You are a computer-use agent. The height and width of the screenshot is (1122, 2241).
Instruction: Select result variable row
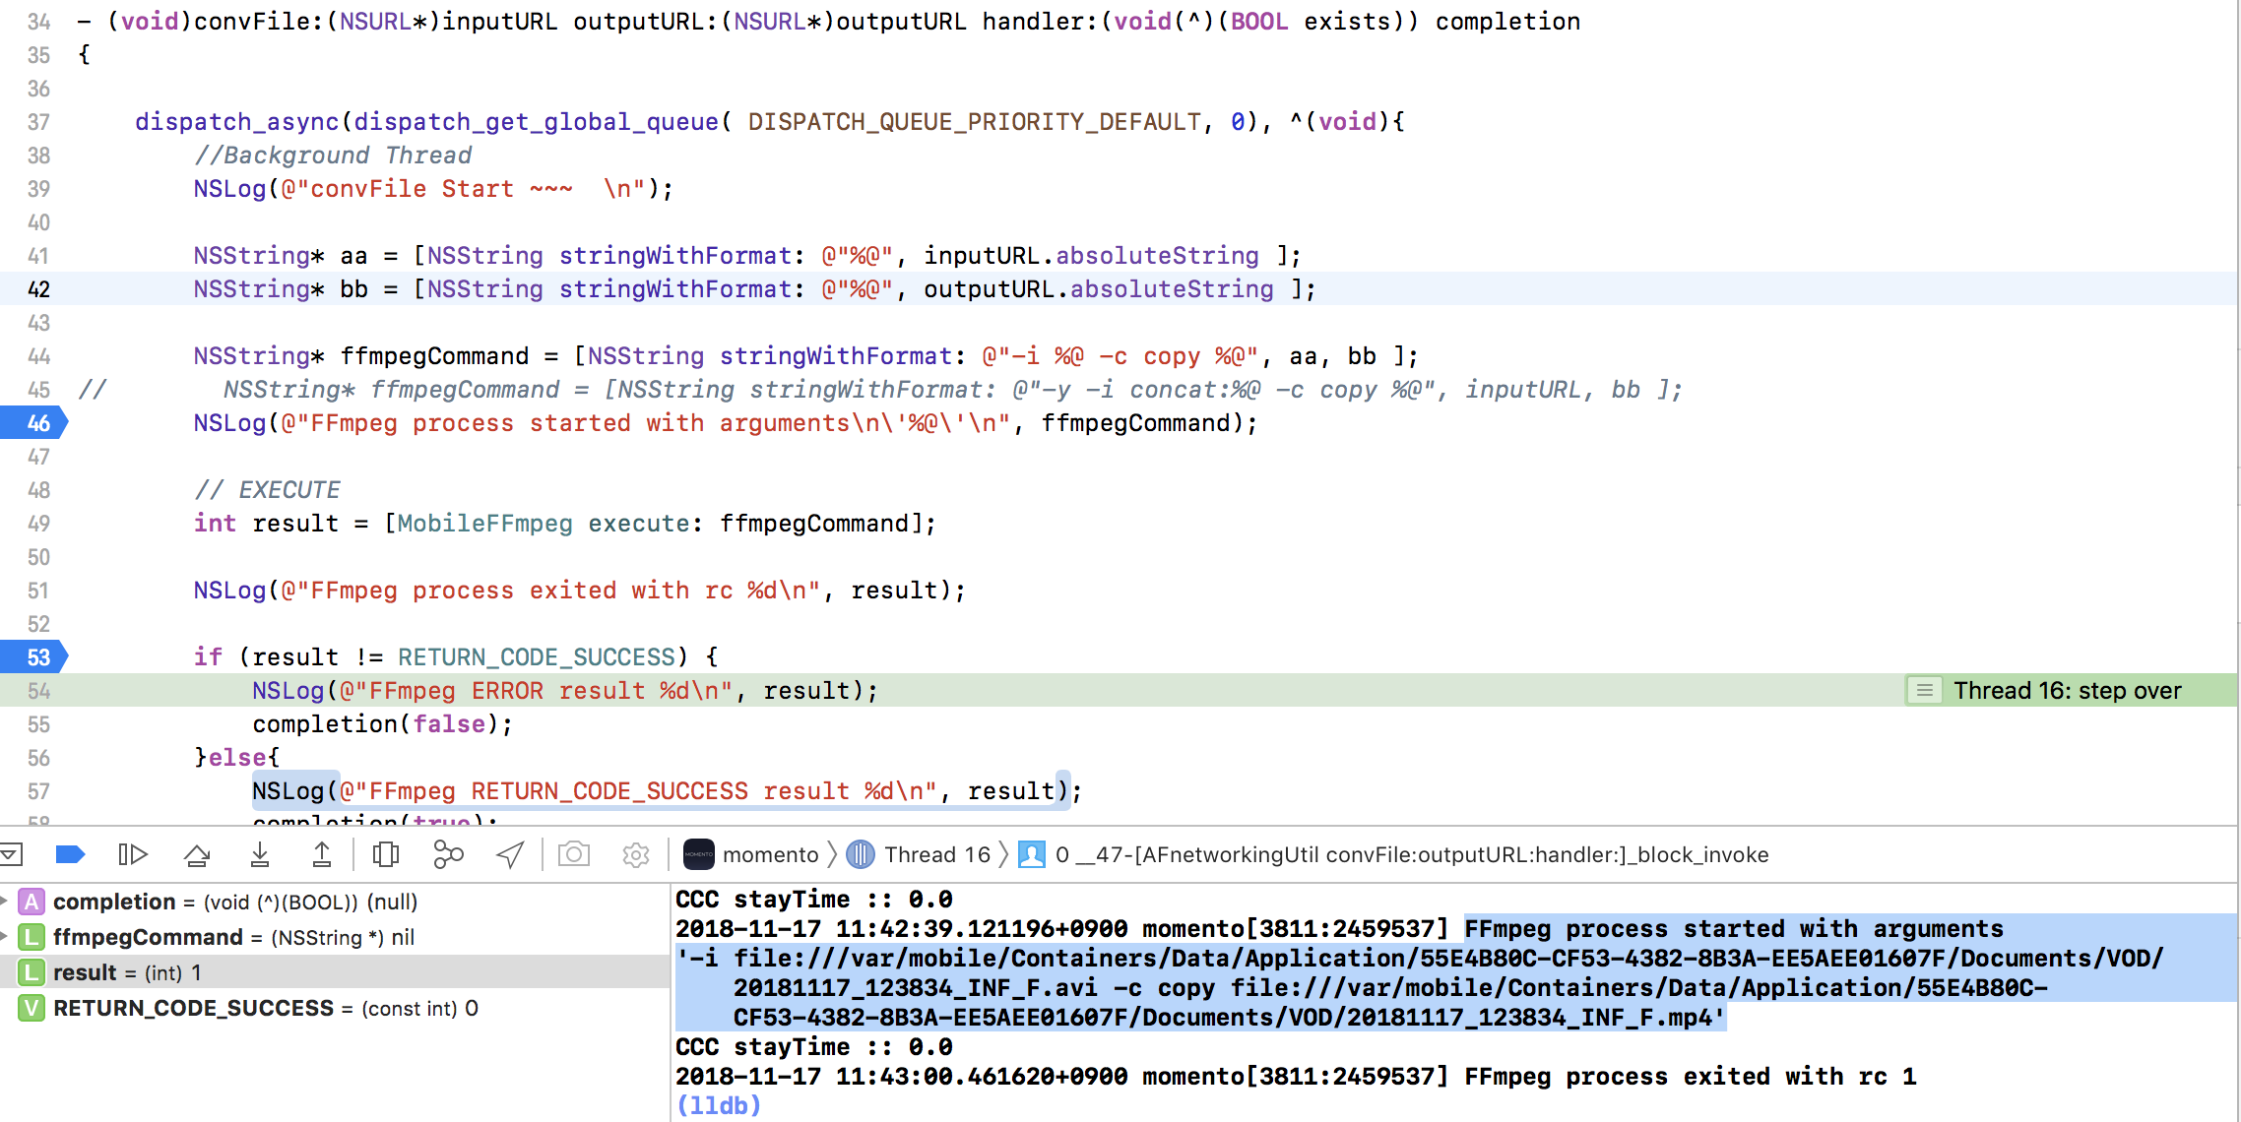tap(335, 972)
